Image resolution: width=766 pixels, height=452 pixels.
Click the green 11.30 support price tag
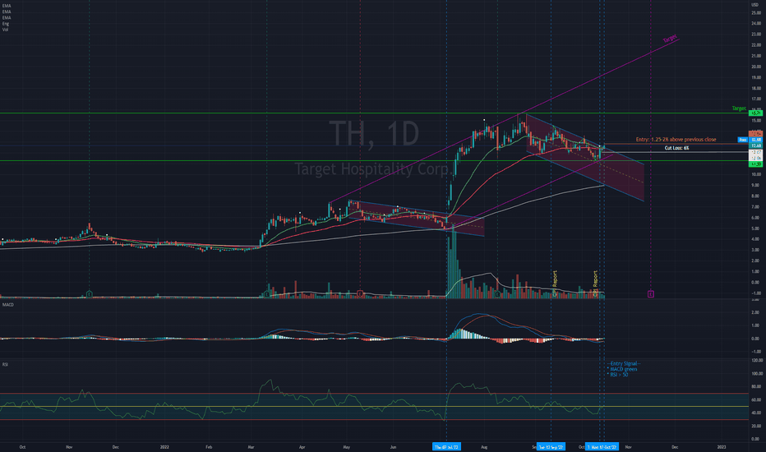pyautogui.click(x=756, y=164)
